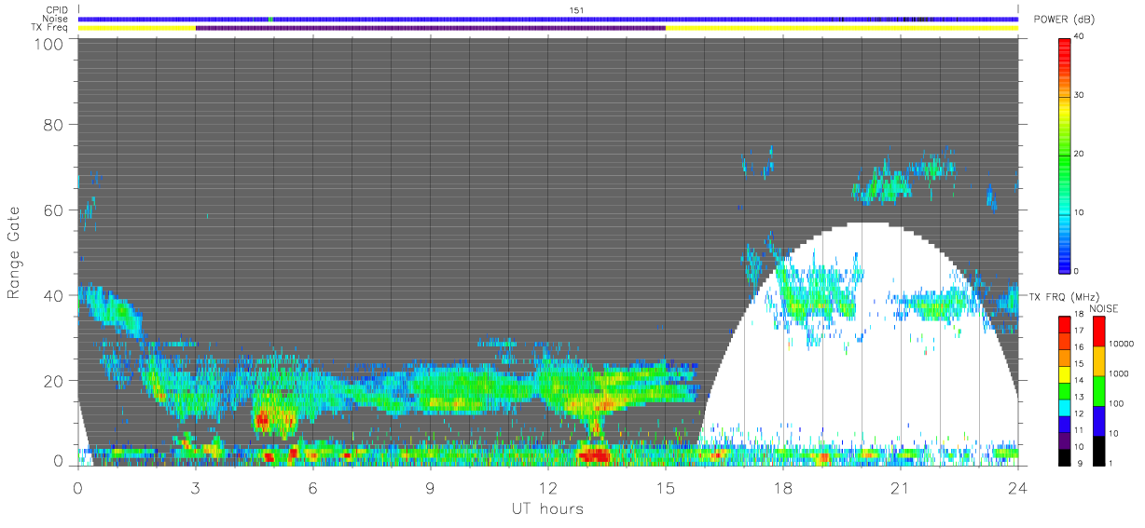The width and height of the screenshot is (1145, 528).
Task: Click the x-axis tick label '3'
Action: click(x=195, y=487)
